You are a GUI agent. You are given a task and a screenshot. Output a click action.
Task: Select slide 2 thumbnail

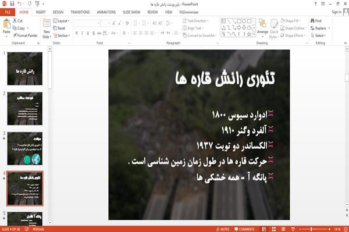[x=24, y=109]
